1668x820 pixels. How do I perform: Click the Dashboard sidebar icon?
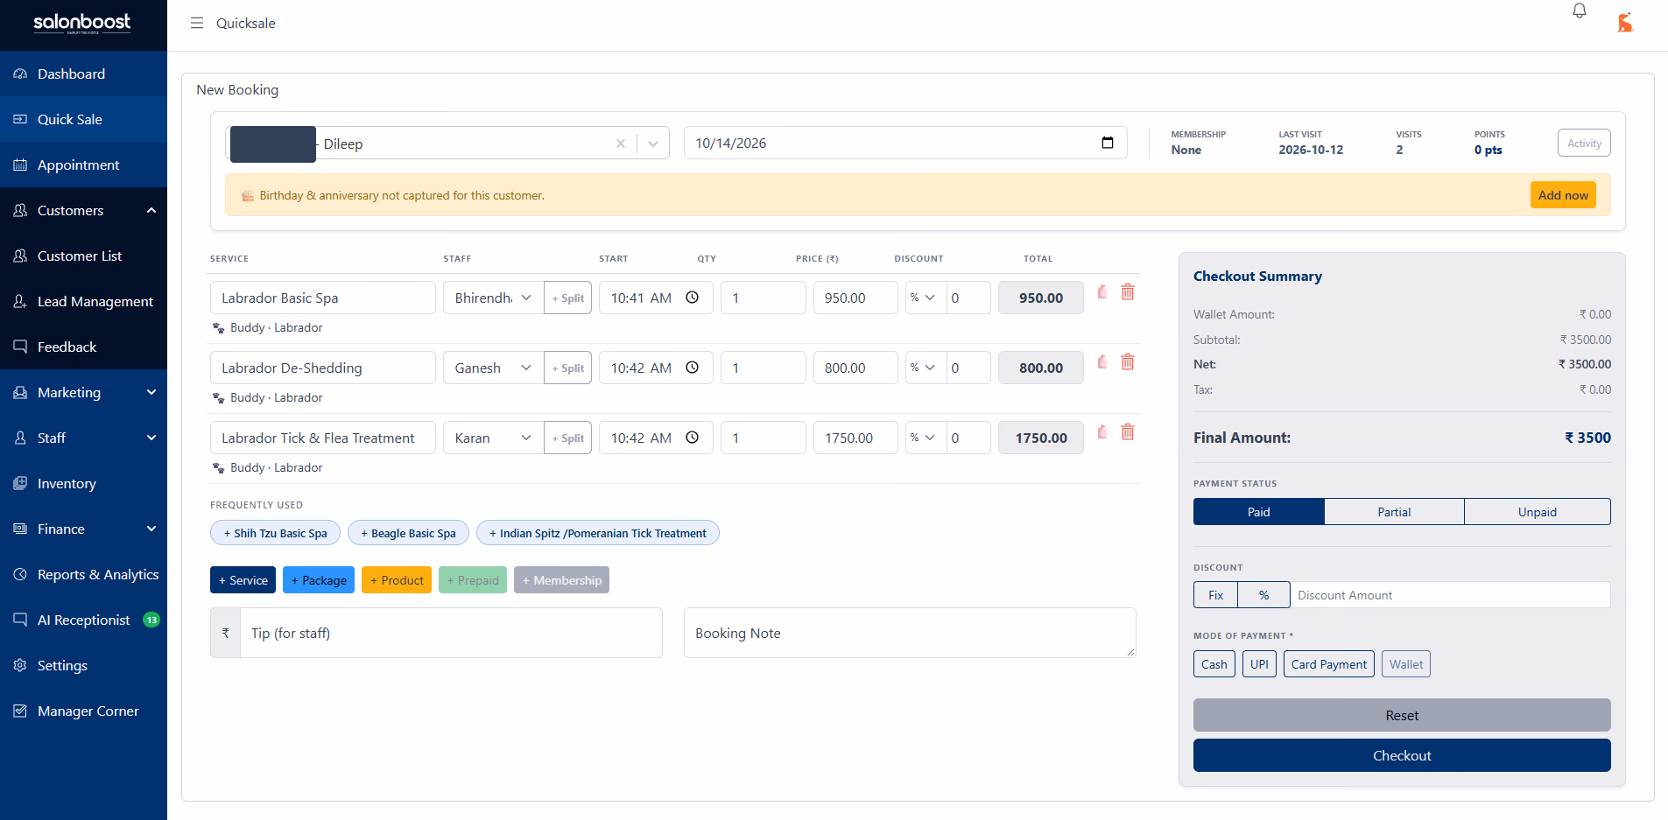[x=20, y=74]
